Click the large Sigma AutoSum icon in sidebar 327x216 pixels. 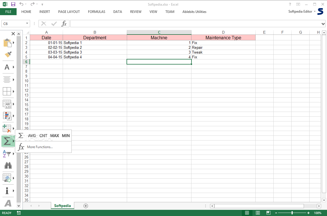7,141
